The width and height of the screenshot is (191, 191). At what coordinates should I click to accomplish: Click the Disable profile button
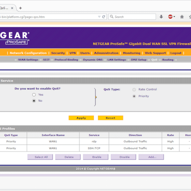(123, 157)
